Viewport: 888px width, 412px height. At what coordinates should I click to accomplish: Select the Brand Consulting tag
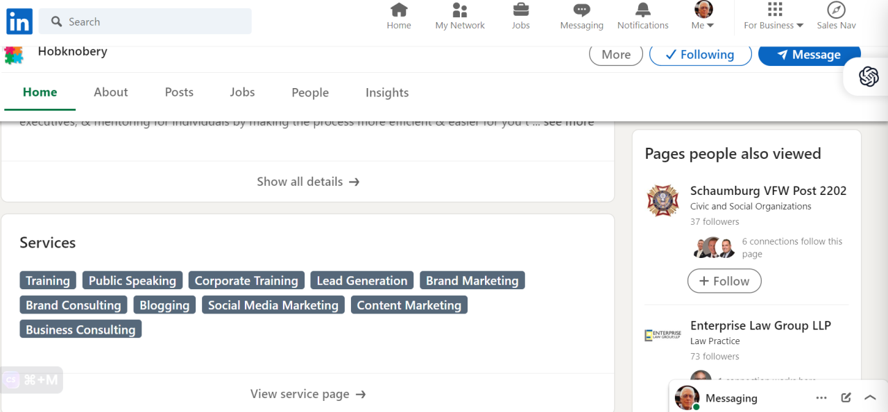(74, 305)
